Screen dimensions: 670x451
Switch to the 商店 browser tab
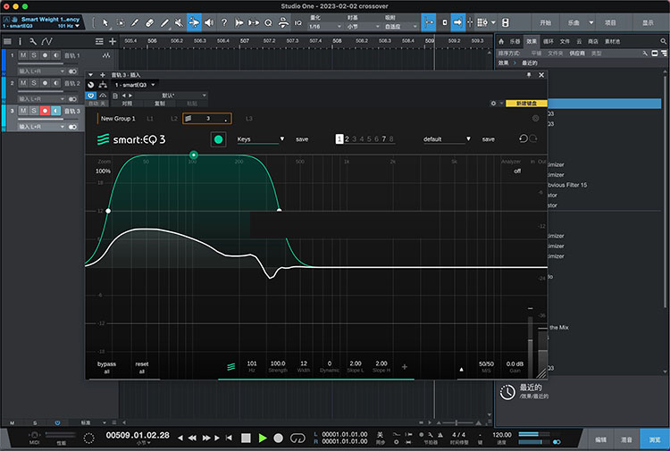click(592, 41)
